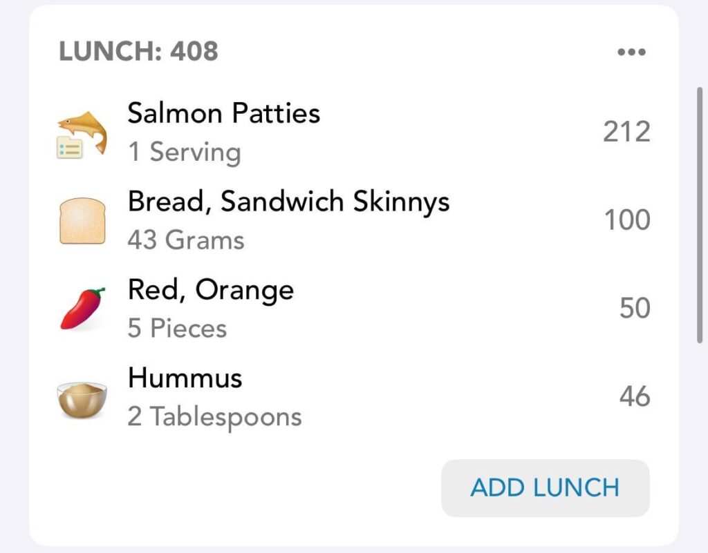
Task: Click the 2 Tablespoons label under Hummus
Action: tap(214, 416)
